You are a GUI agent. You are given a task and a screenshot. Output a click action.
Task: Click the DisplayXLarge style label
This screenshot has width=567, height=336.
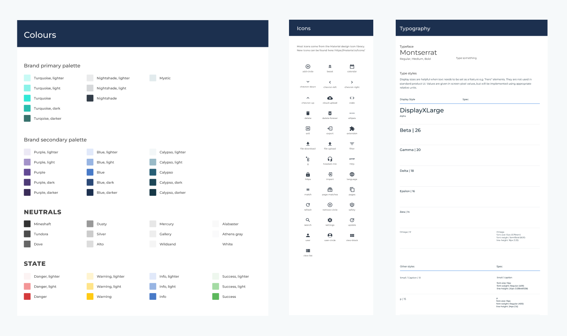[422, 111]
